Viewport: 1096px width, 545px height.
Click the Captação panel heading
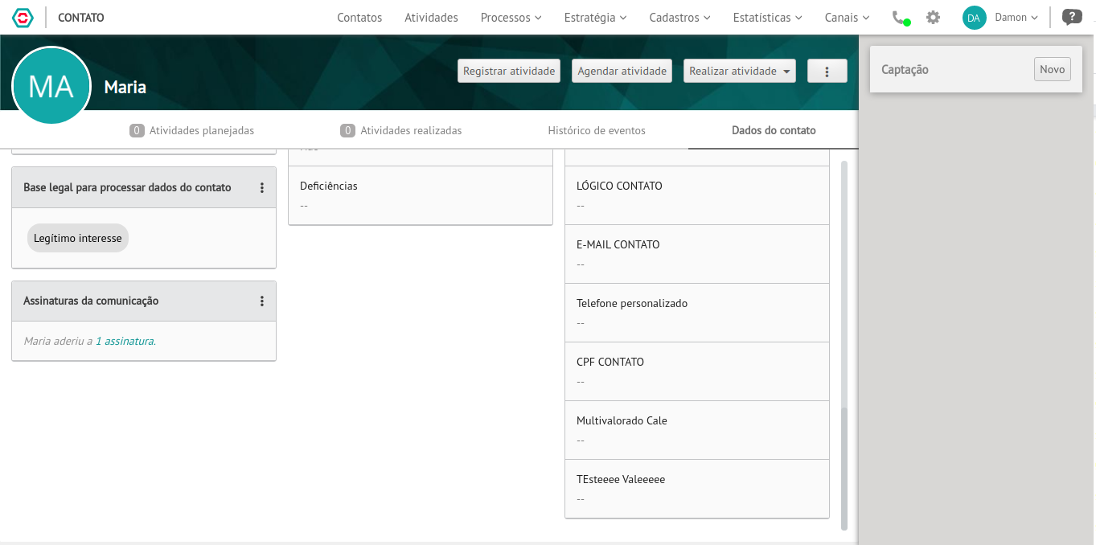(x=905, y=70)
